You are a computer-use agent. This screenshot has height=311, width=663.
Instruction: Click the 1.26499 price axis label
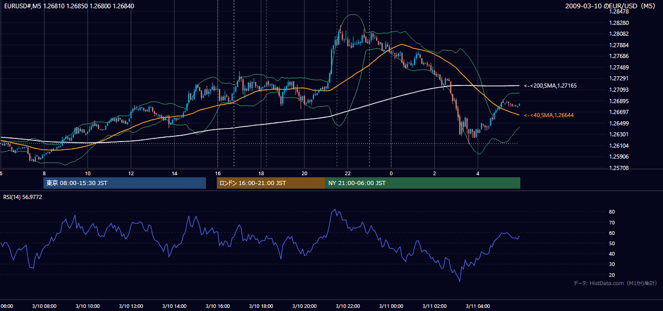[618, 123]
